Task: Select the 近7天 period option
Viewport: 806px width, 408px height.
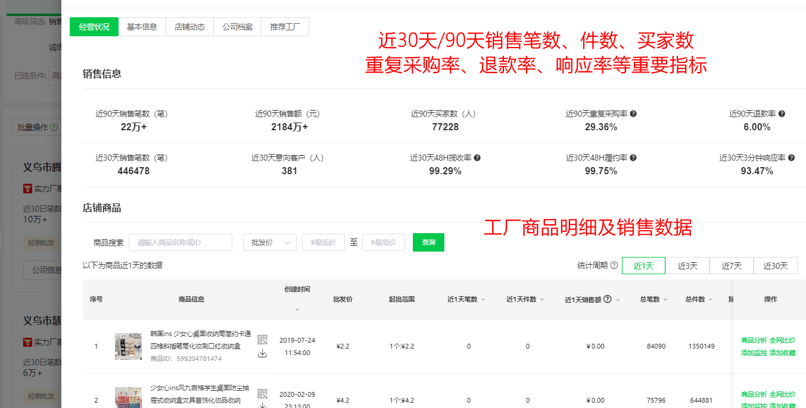Action: 732,266
